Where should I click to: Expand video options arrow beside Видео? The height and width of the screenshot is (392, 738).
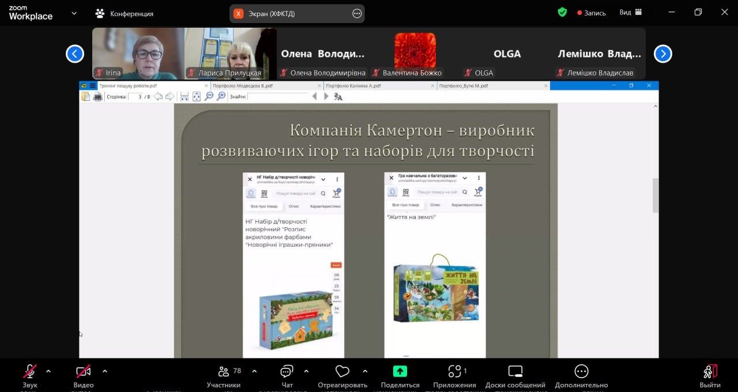[104, 371]
